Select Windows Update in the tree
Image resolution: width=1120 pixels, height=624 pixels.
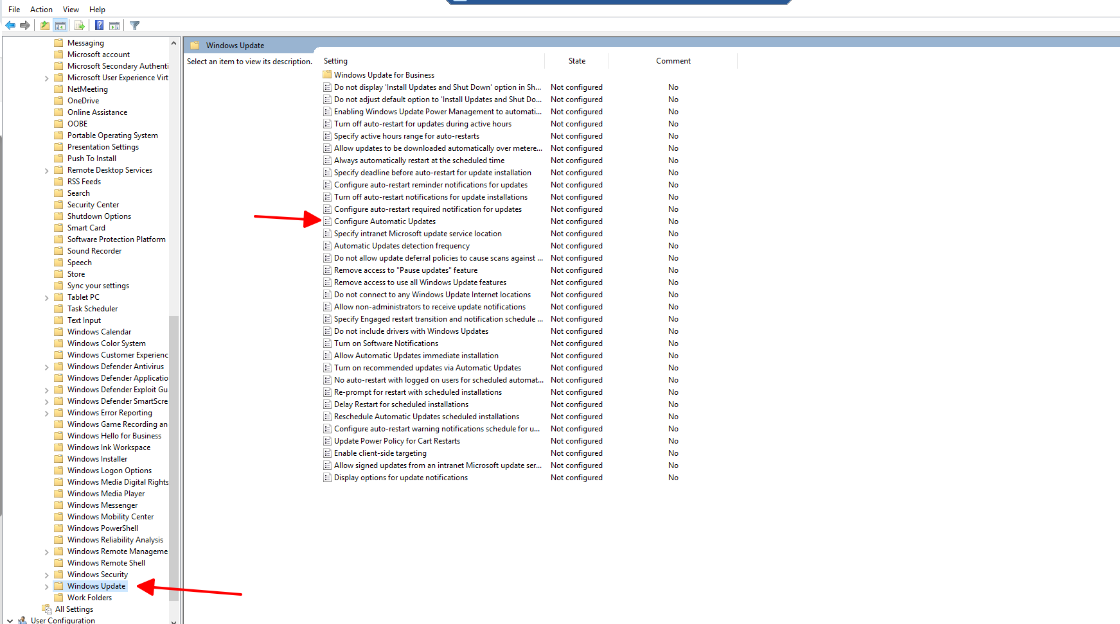click(x=96, y=586)
